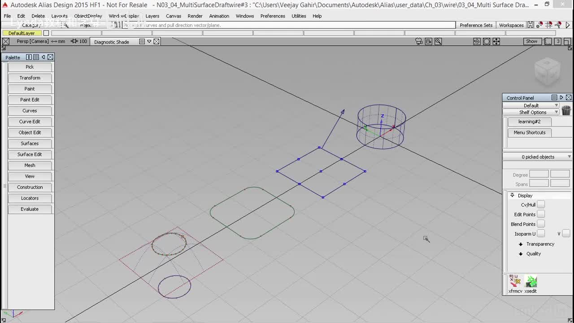
Task: Click the curved-arrows icon left of Look At
Action: [477, 41]
